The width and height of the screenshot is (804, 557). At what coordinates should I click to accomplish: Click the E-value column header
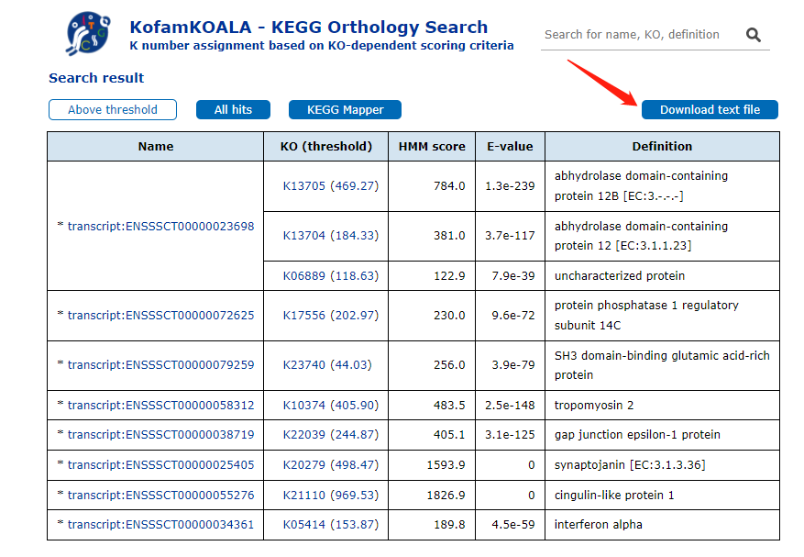(x=510, y=147)
